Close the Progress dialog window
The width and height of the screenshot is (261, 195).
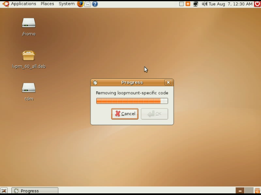168,82
